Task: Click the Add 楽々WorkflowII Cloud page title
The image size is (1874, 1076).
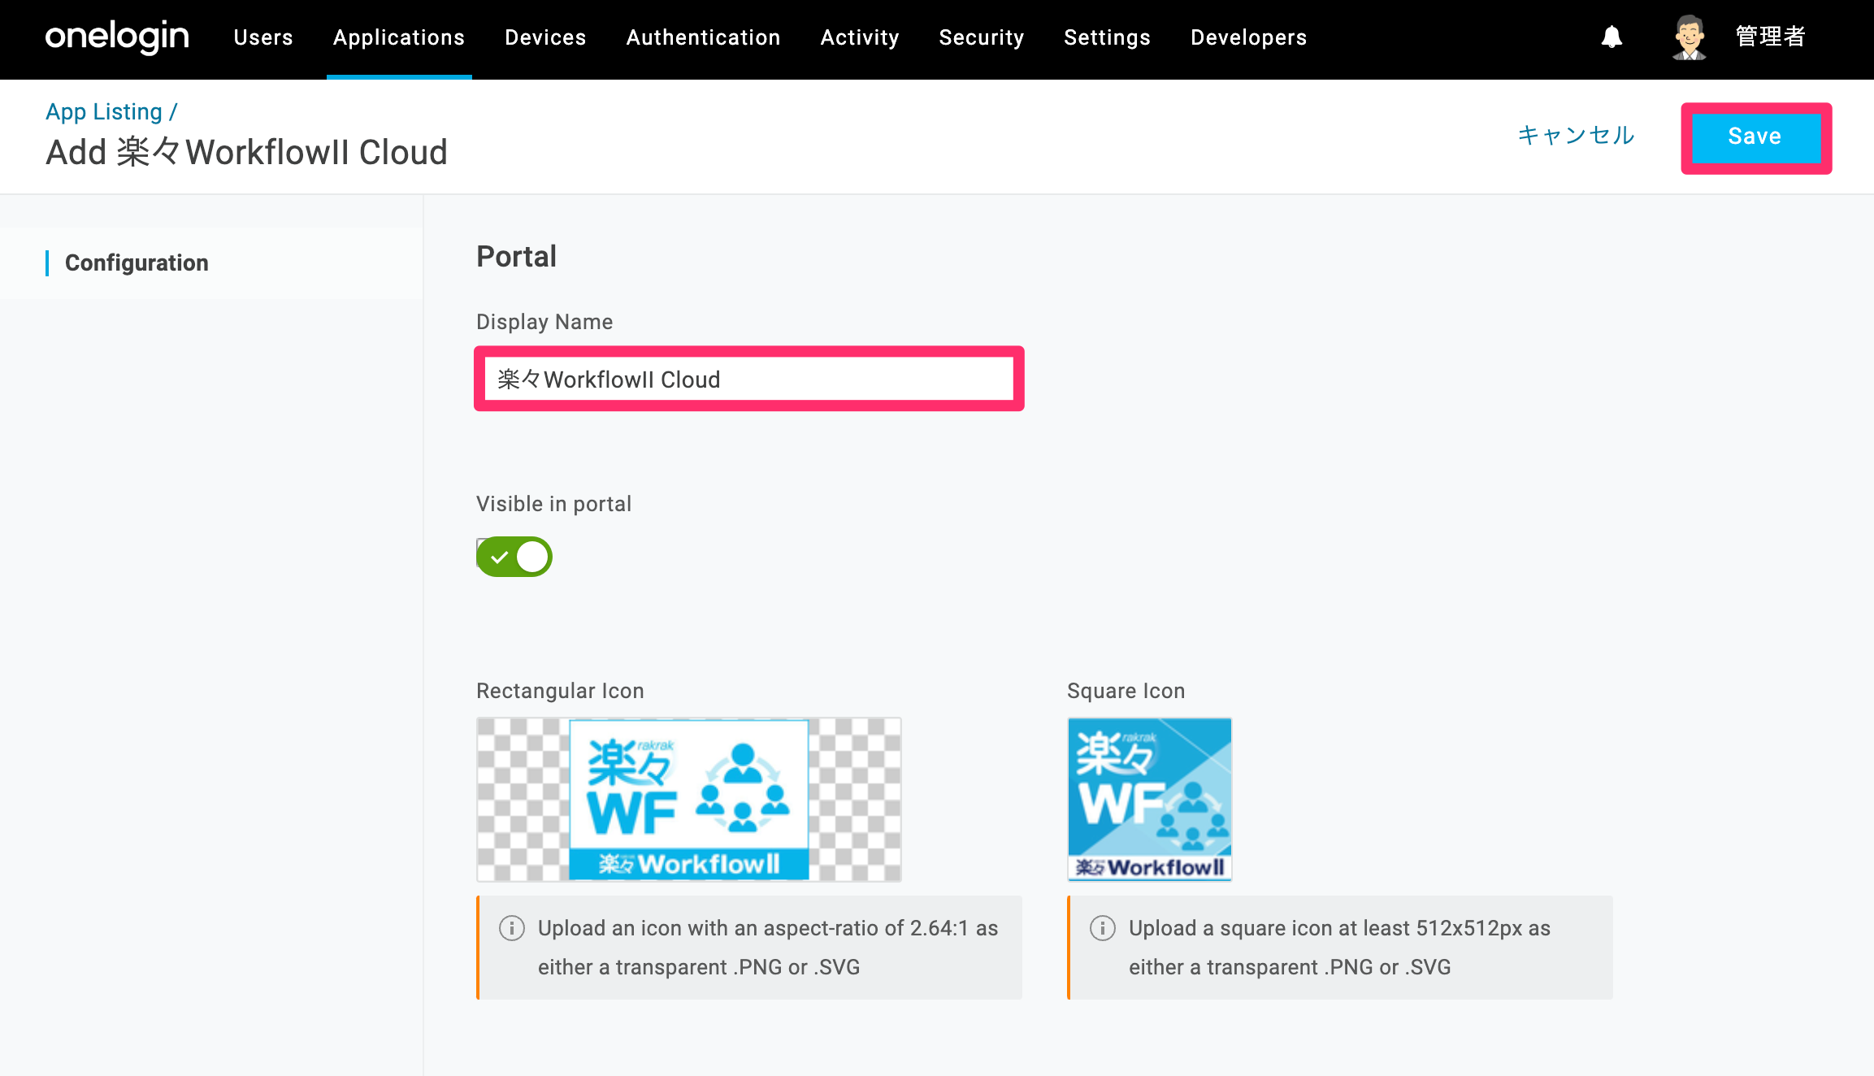Action: point(246,152)
